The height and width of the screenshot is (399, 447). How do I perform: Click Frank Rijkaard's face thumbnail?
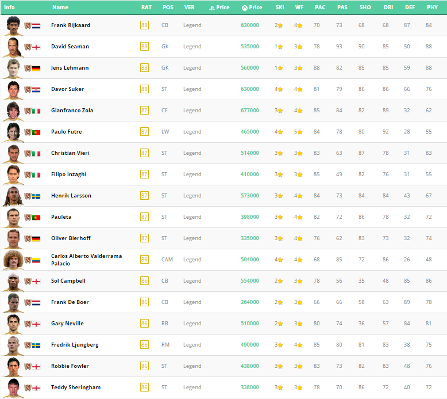tap(13, 26)
